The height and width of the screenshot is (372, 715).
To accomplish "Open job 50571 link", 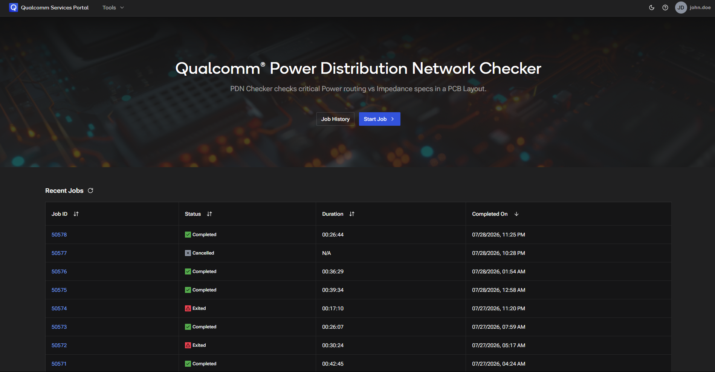I will (59, 364).
